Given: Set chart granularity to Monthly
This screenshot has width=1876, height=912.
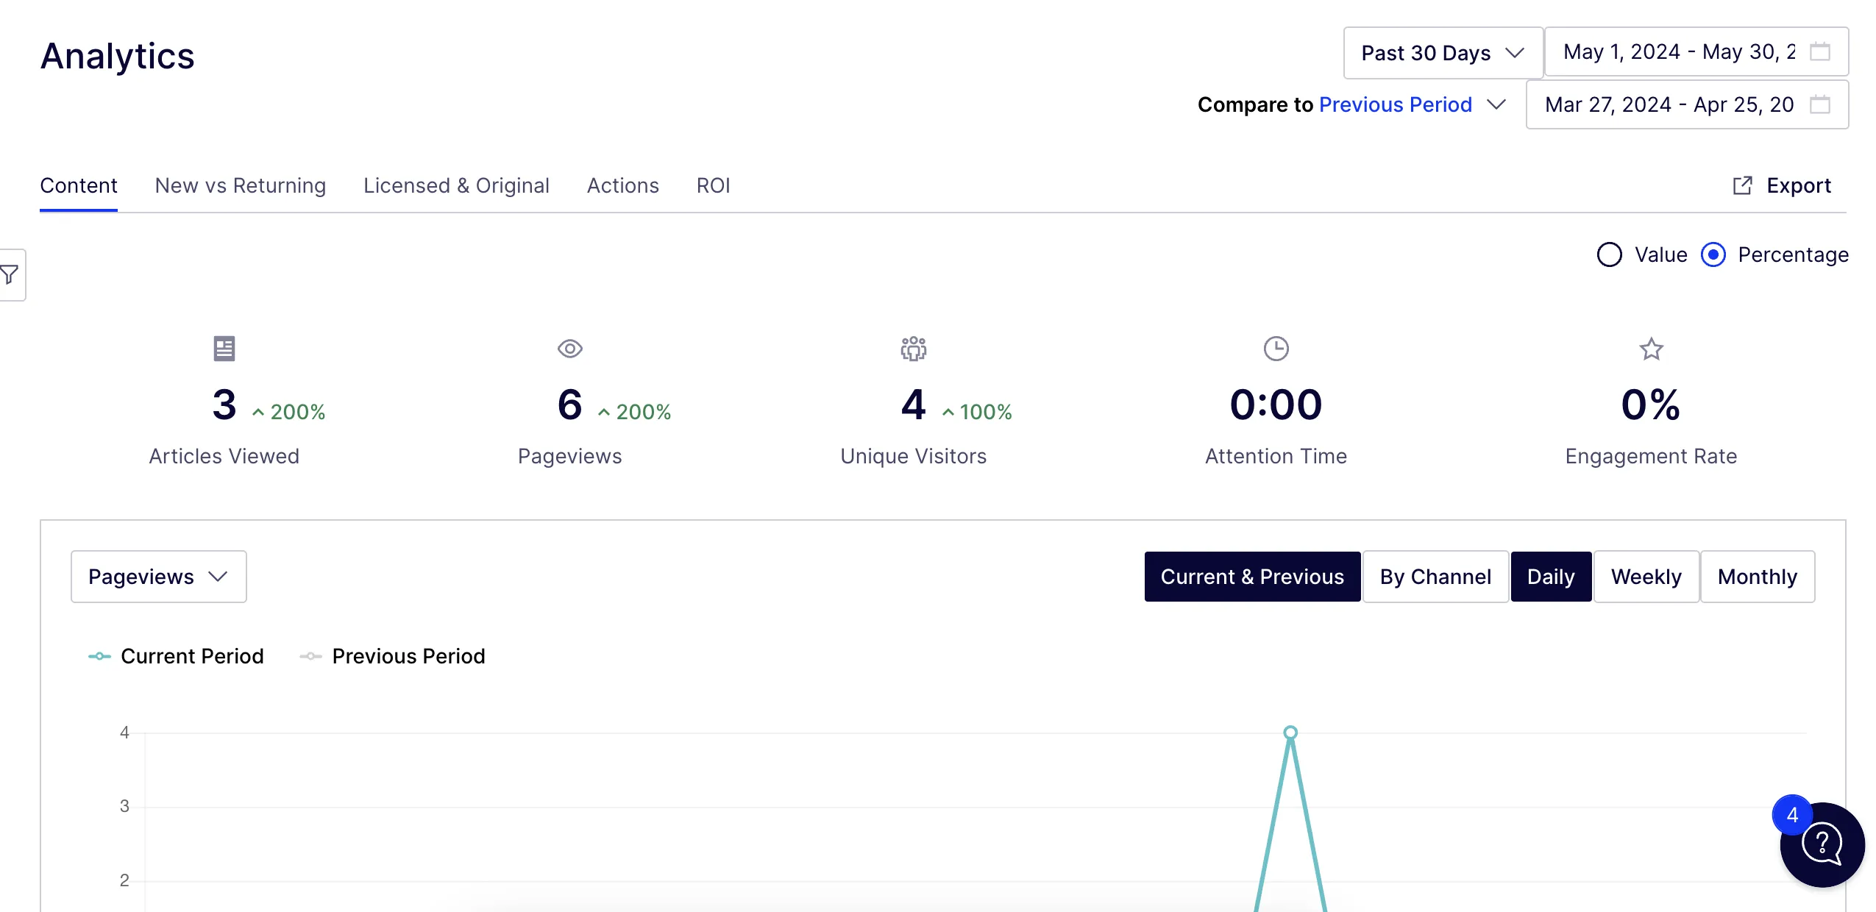Looking at the screenshot, I should click(x=1758, y=577).
